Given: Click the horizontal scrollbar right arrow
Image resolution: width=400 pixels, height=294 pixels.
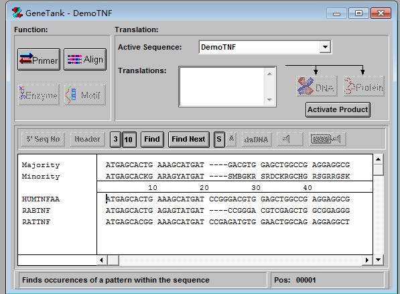Looking at the screenshot, I should coord(367,260).
